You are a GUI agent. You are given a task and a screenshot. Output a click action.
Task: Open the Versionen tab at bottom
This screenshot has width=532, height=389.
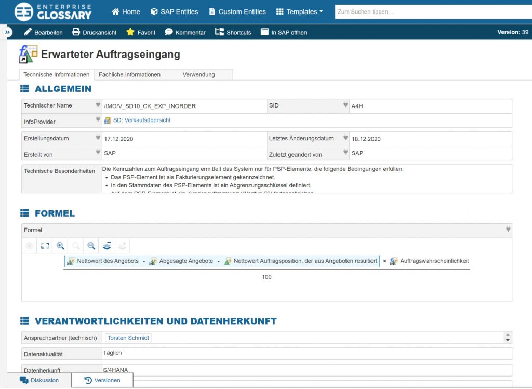click(102, 380)
